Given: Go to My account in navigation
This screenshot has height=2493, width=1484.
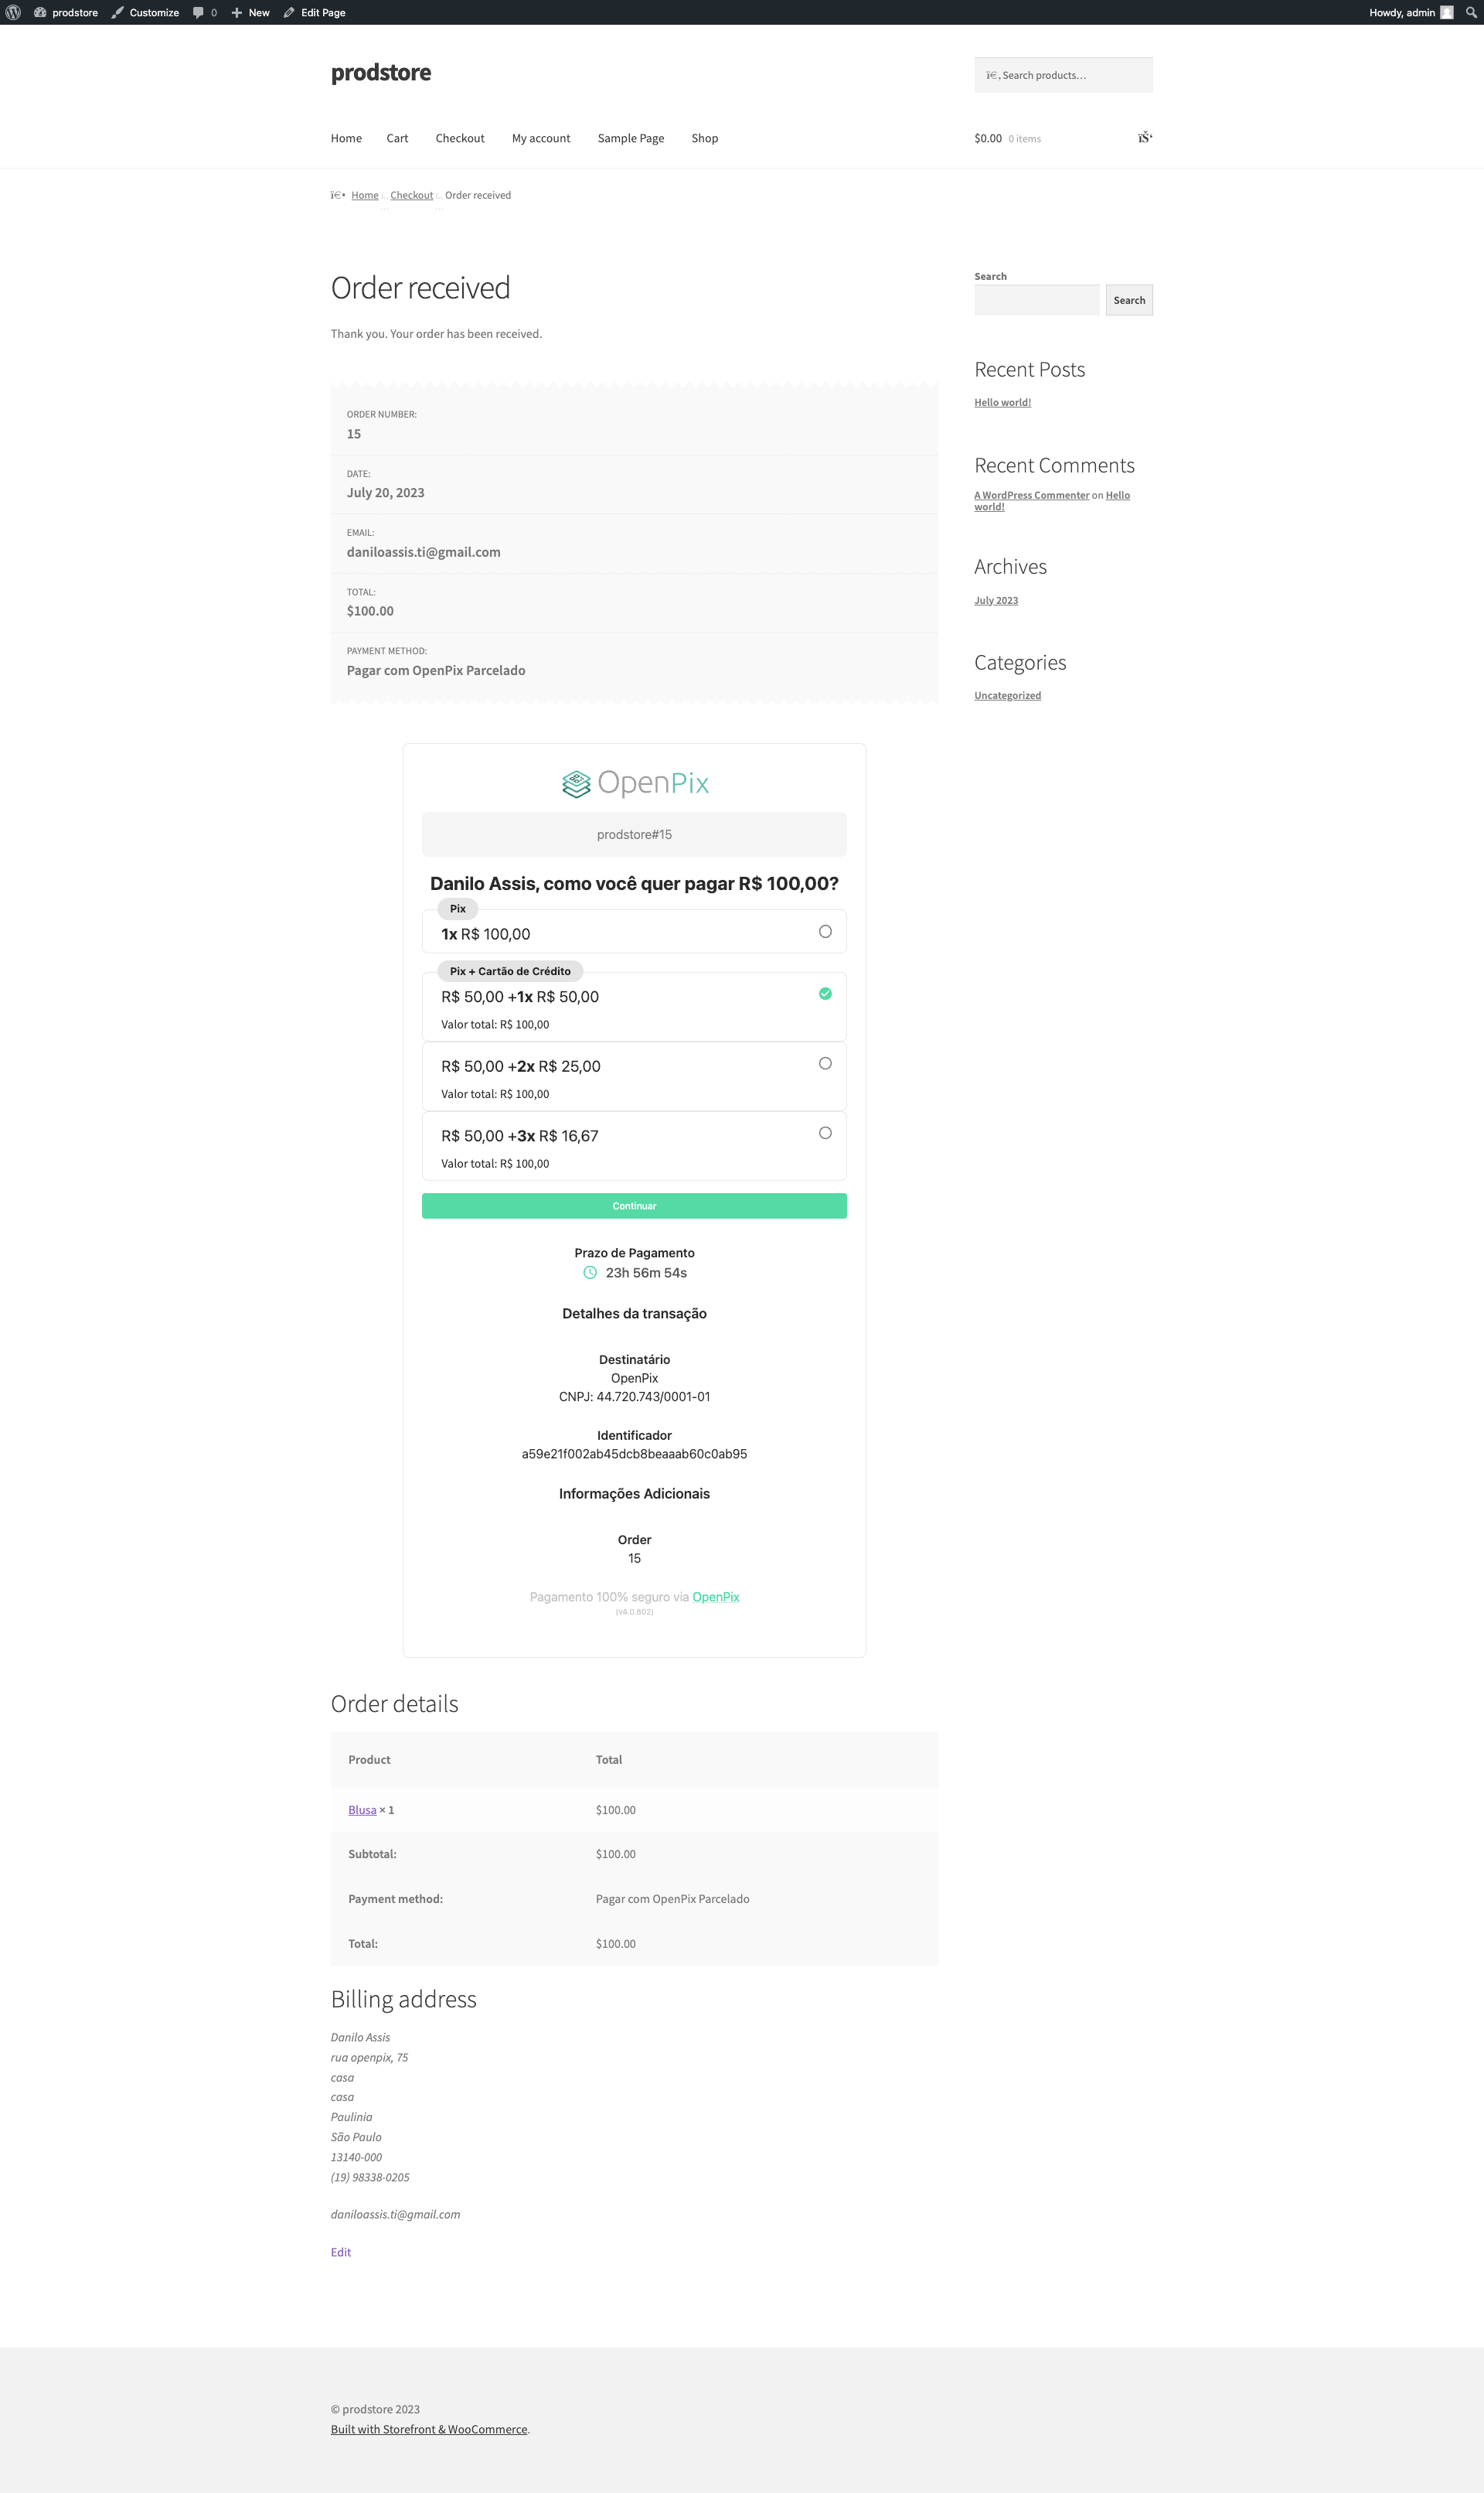Looking at the screenshot, I should click(x=540, y=138).
